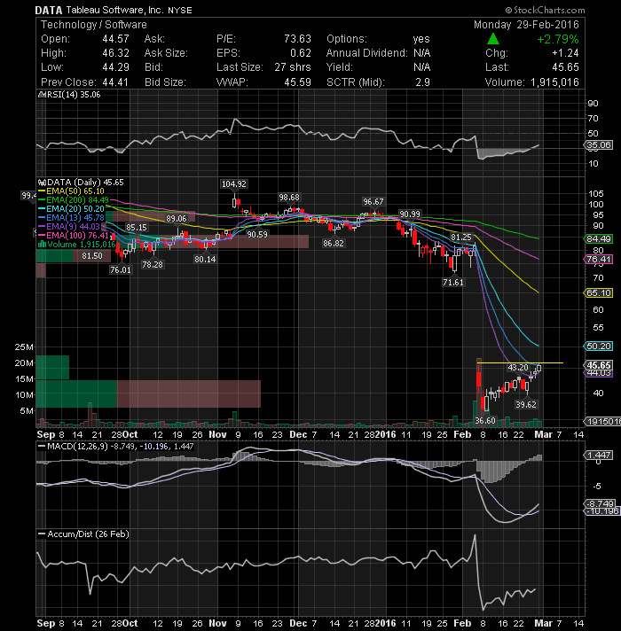The height and width of the screenshot is (631, 621).
Task: Click the 90.59 price label
Action: (x=257, y=234)
